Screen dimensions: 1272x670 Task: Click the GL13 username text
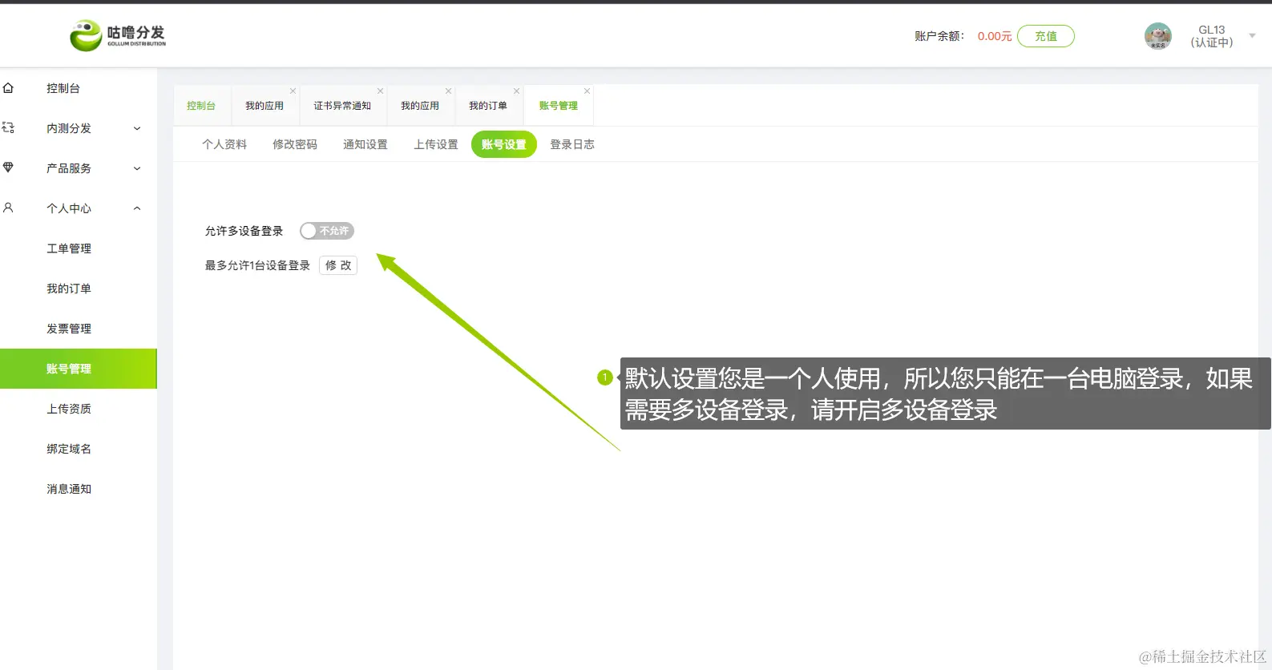(x=1211, y=30)
